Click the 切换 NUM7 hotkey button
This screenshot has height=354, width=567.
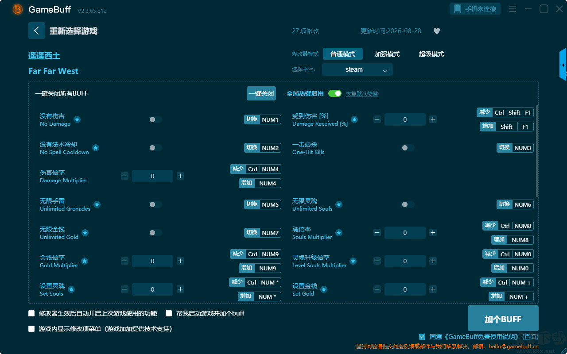263,233
